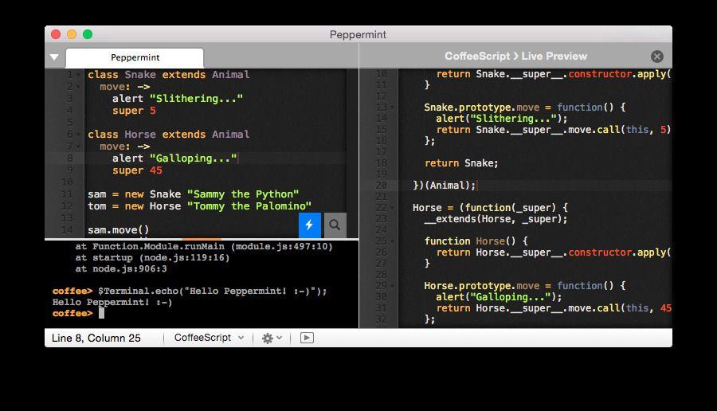Screen dimensions: 717x411
Task: Open the CoffeeScript language dropdown
Action: (x=209, y=338)
